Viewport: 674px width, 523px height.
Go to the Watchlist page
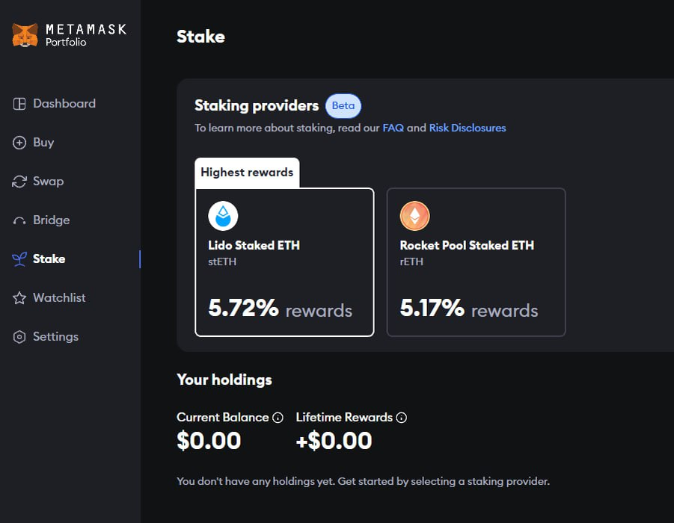tap(59, 298)
